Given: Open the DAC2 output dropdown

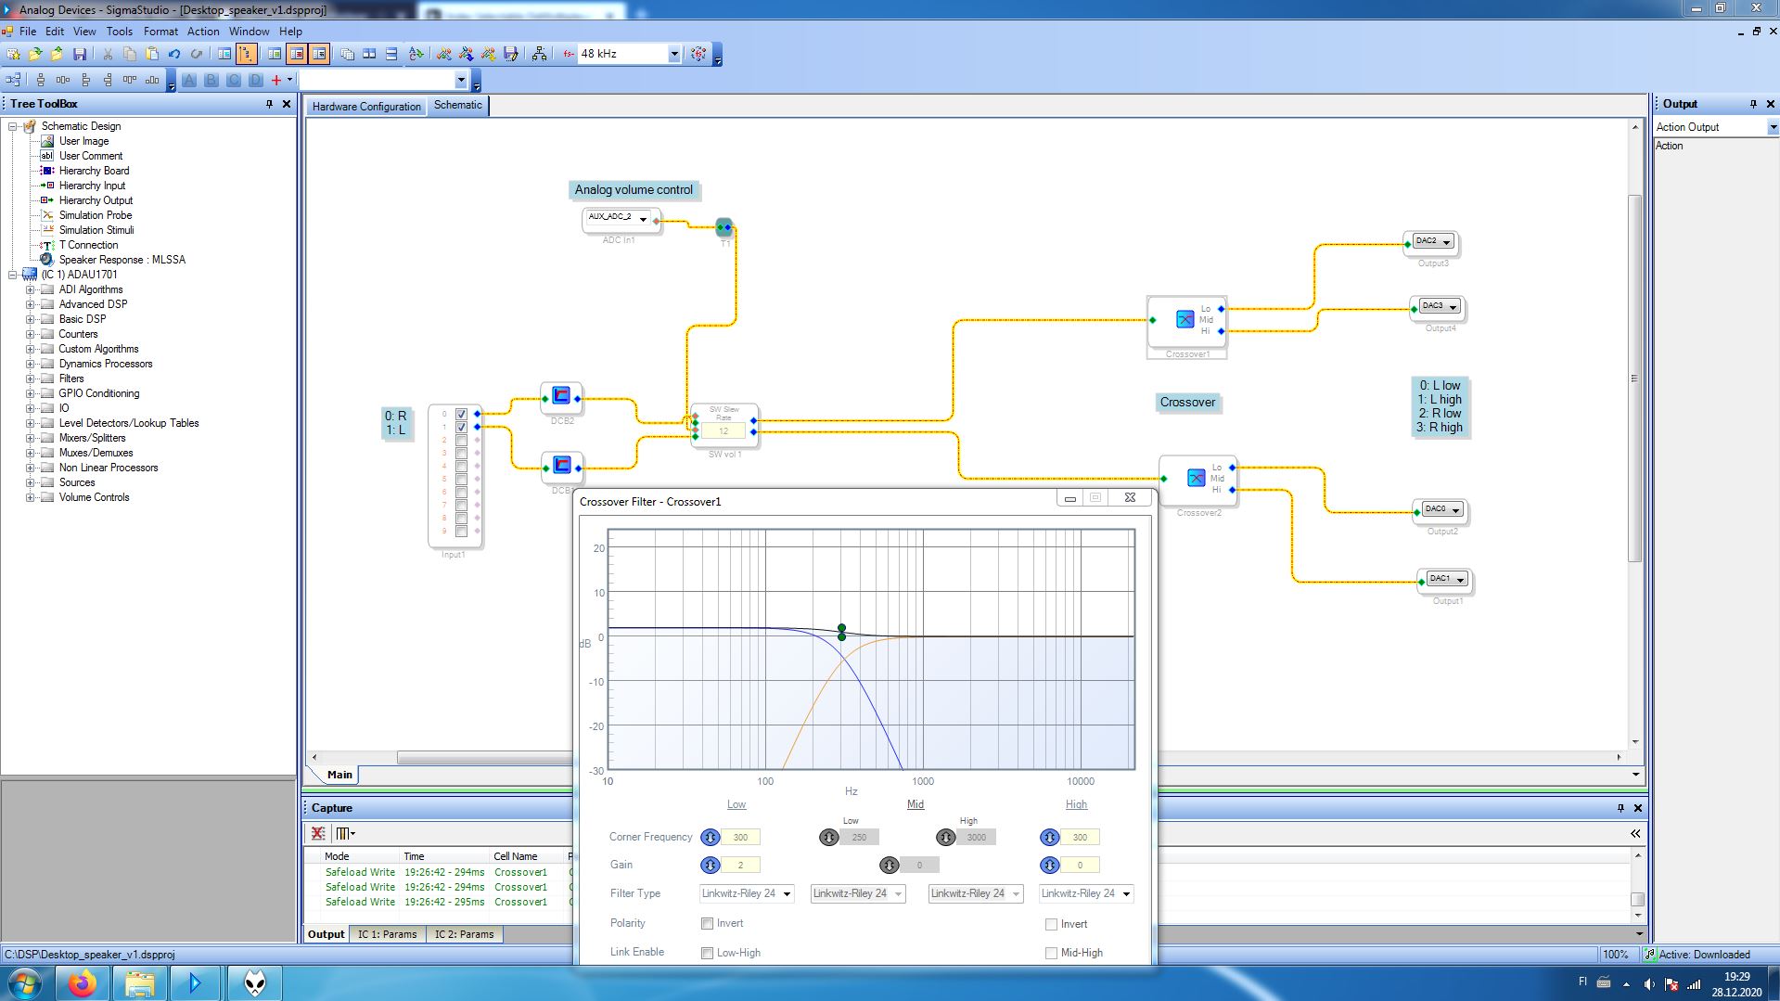Looking at the screenshot, I should (x=1446, y=242).
